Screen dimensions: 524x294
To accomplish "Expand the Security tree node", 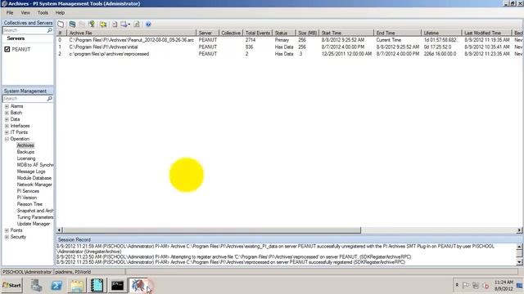I will [x=7, y=237].
